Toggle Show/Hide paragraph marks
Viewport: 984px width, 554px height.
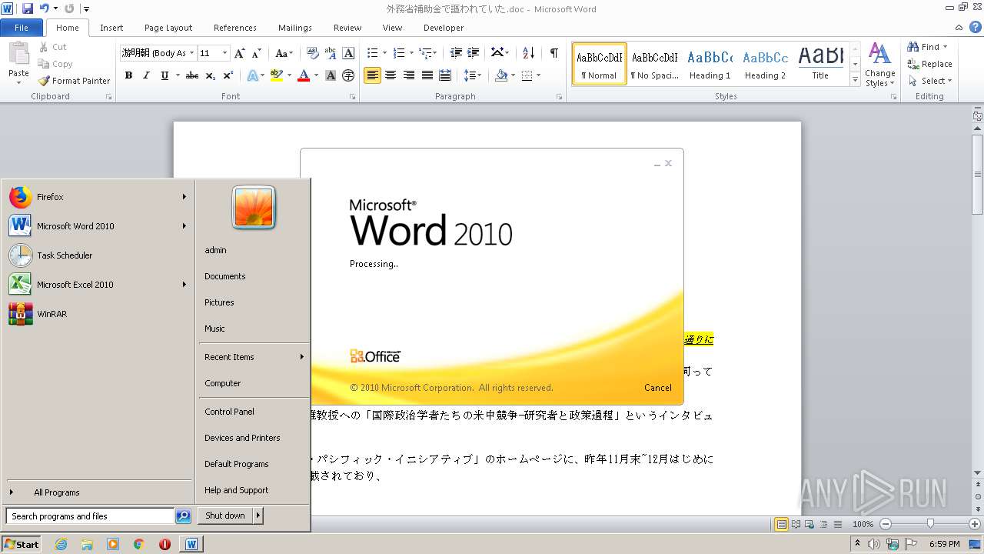553,53
